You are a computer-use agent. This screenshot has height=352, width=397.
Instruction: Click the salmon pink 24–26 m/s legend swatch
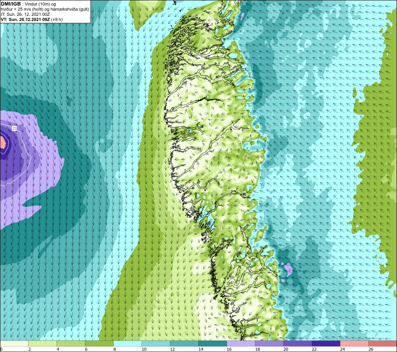pyautogui.click(x=355, y=343)
